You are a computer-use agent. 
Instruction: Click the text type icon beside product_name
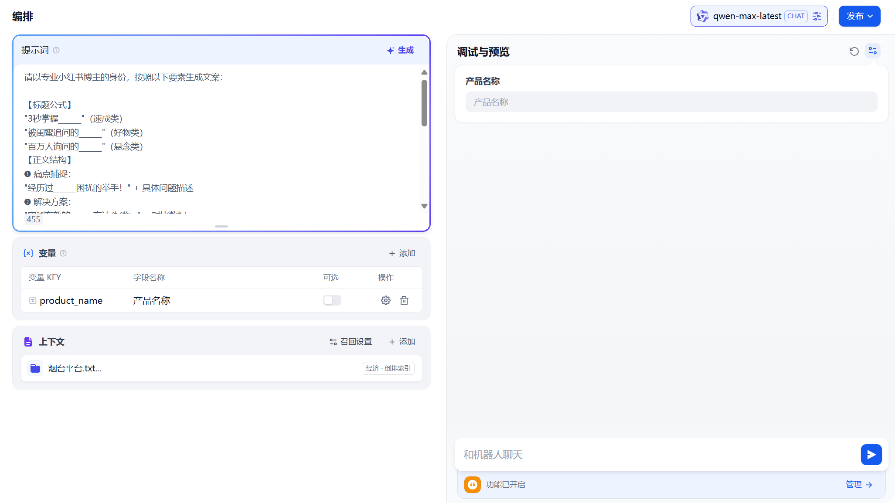pyautogui.click(x=33, y=300)
